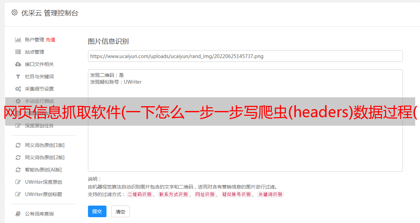The image size is (420, 223).
Task: Click the 优采云 管理控制台 title text
Action: point(50,13)
